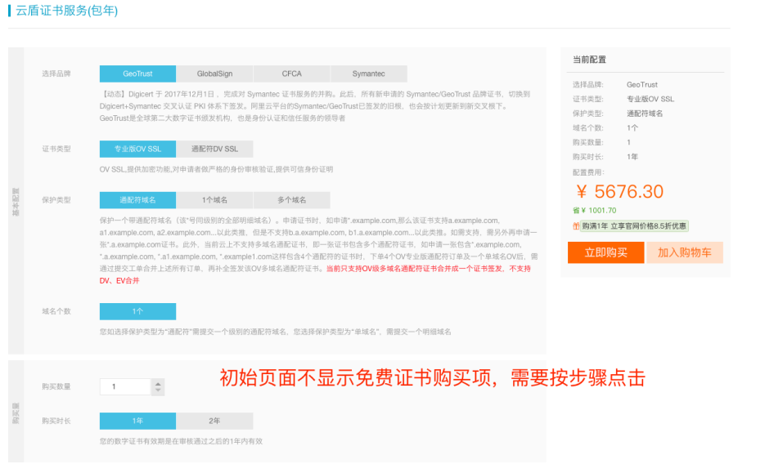Click the 域名个数 label in form
Image resolution: width=774 pixels, height=464 pixels.
[x=56, y=311]
